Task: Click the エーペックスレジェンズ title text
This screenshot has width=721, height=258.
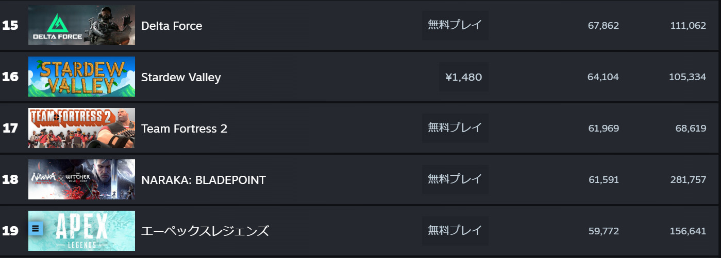Action: click(205, 231)
